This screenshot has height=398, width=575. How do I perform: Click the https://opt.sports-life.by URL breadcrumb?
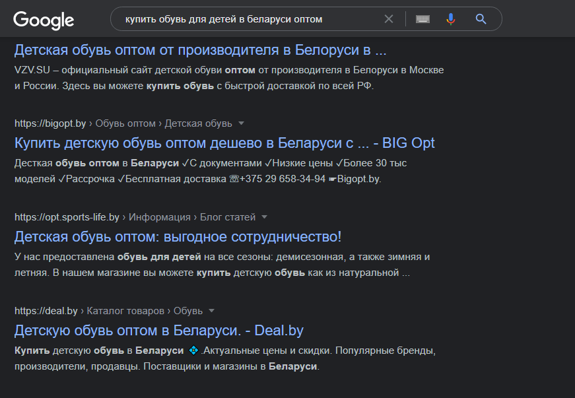tap(67, 217)
